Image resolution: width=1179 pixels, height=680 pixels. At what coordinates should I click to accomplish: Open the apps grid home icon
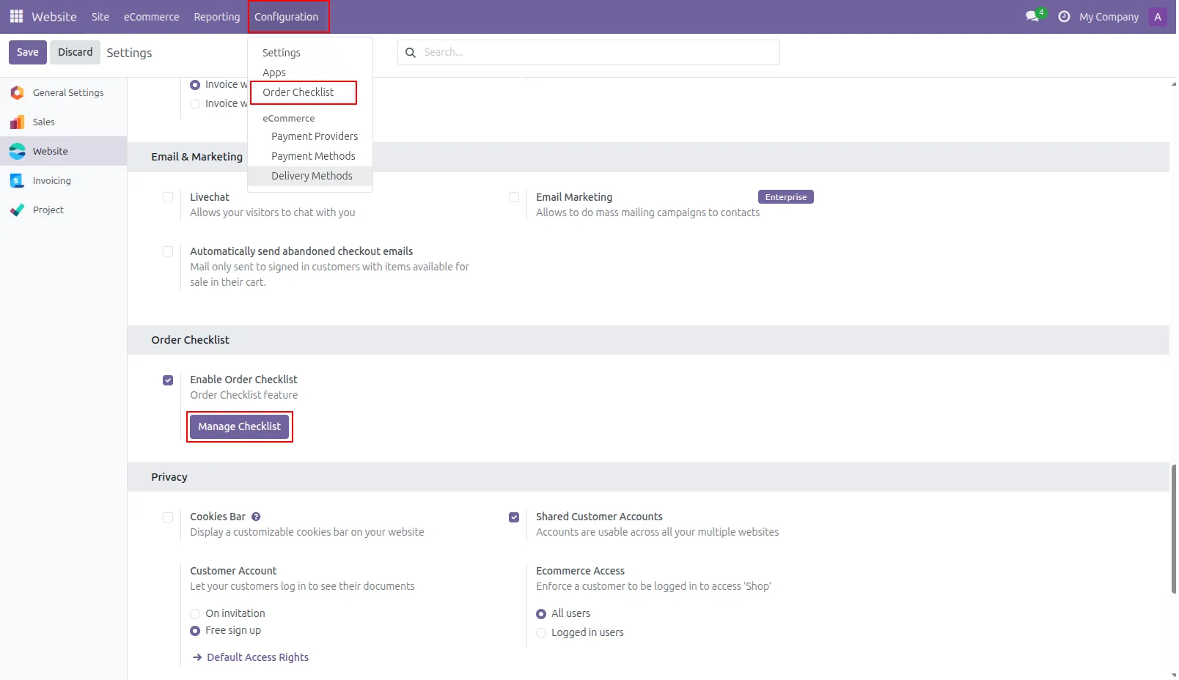[16, 16]
